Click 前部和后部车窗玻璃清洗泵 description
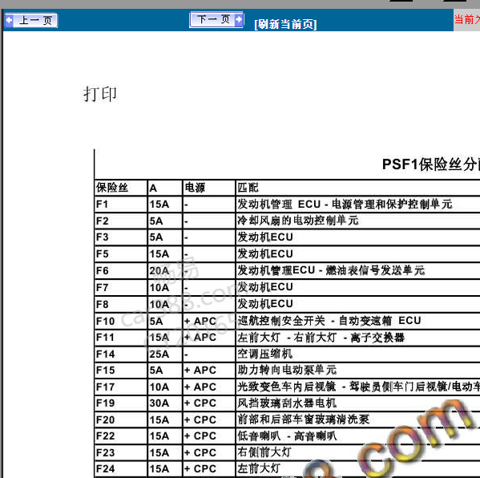Image resolution: width=480 pixels, height=478 pixels. coord(304,419)
